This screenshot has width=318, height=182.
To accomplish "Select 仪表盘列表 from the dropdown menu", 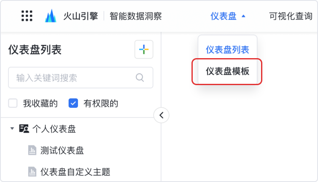I will tap(227, 50).
